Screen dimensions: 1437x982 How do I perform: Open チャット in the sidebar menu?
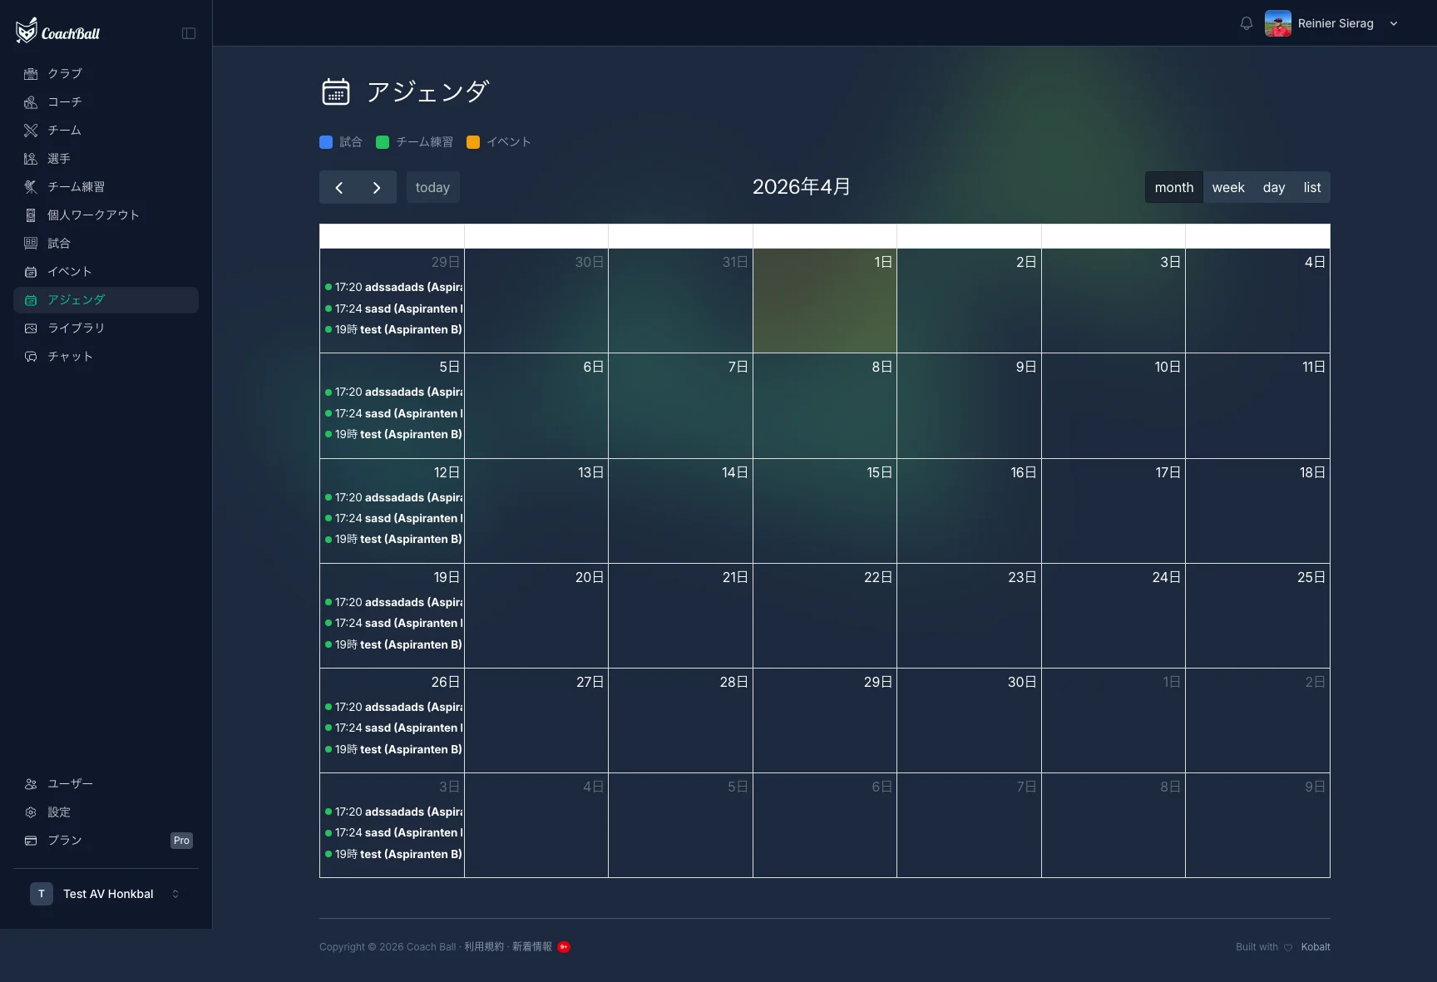106,357
